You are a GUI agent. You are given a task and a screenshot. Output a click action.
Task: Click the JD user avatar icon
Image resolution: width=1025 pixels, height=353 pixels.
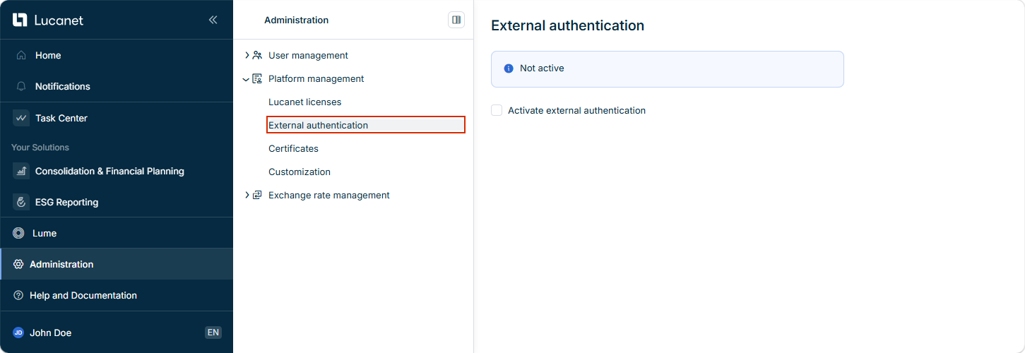point(18,333)
